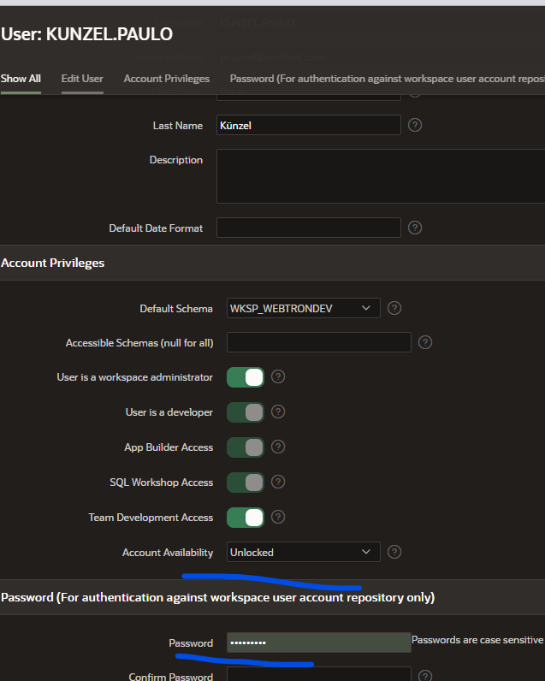Viewport: 545px width, 681px height.
Task: Toggle User is a workspace administrator switch
Action: pos(245,376)
